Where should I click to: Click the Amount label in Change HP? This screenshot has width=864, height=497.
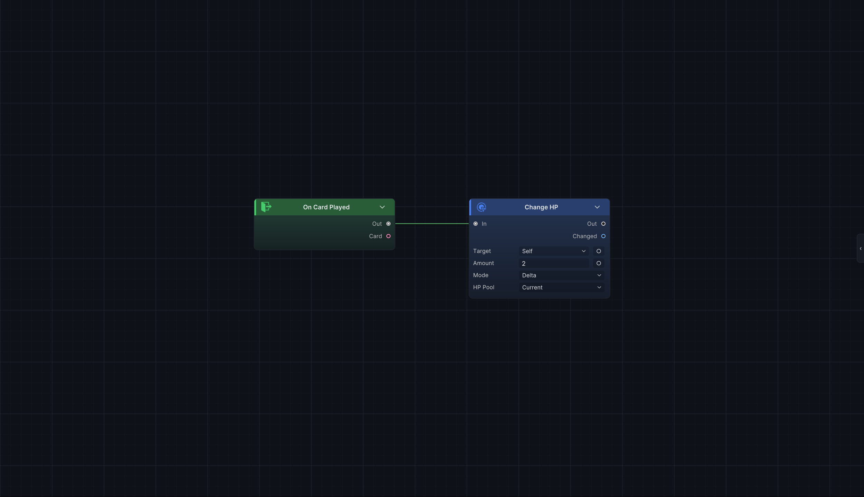[483, 263]
